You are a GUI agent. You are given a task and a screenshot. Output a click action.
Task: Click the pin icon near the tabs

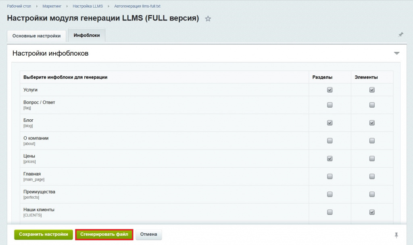coord(400,35)
